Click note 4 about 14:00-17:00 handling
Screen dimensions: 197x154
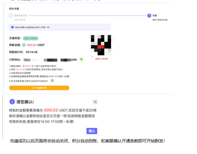pos(39,76)
